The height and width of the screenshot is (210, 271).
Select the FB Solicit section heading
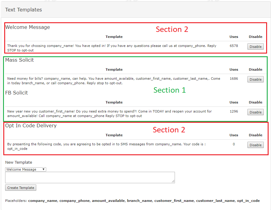click(16, 93)
